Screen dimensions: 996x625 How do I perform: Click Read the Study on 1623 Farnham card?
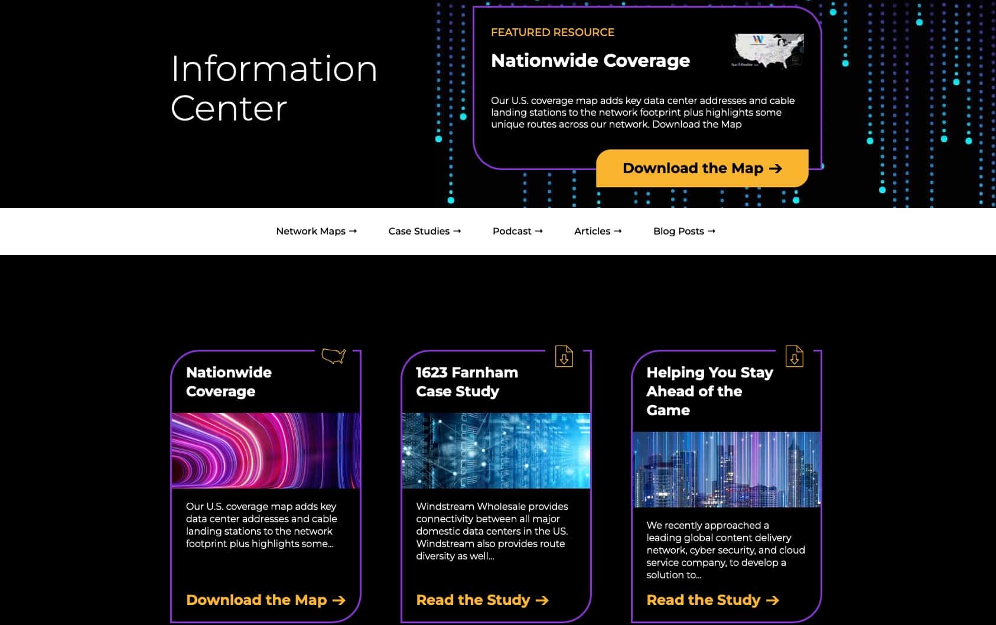coord(482,600)
